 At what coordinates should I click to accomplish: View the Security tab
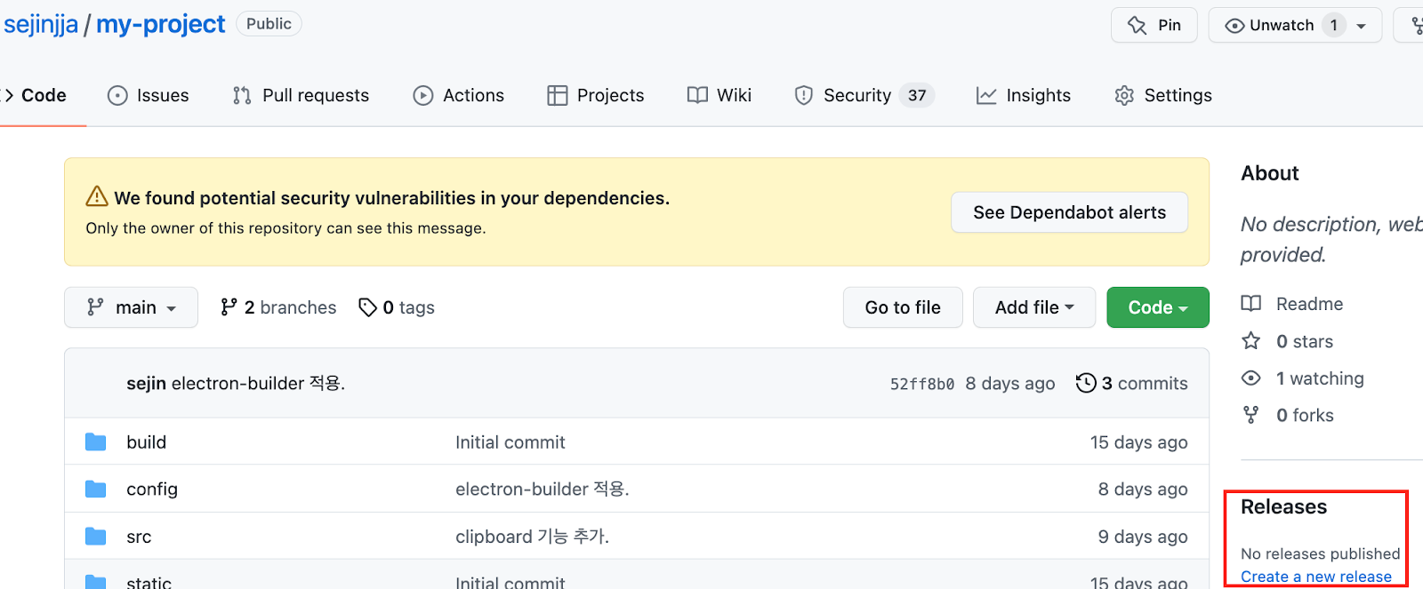(x=864, y=95)
